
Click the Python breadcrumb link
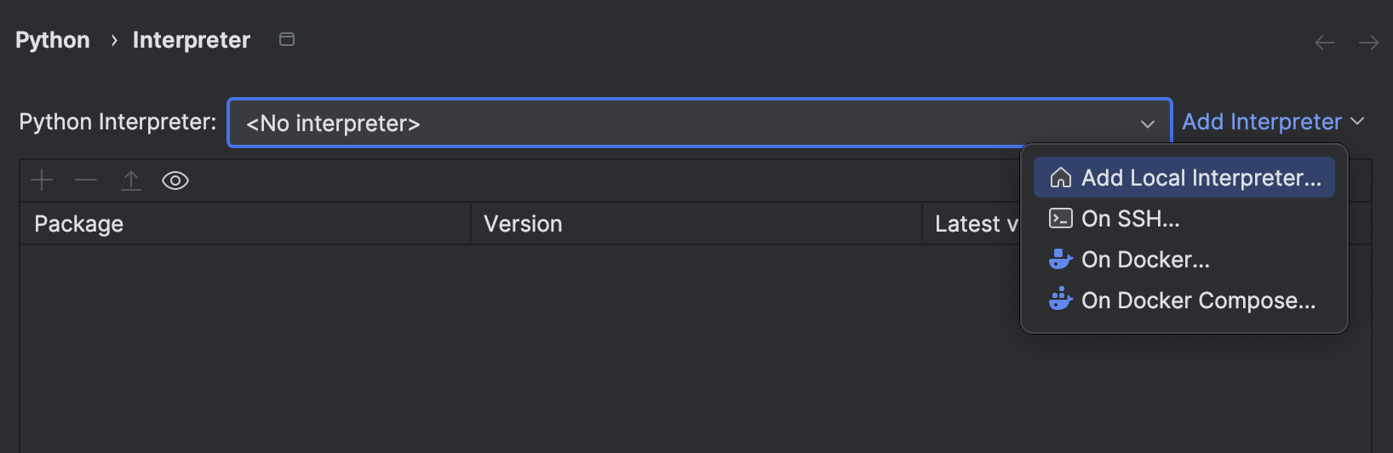point(53,40)
